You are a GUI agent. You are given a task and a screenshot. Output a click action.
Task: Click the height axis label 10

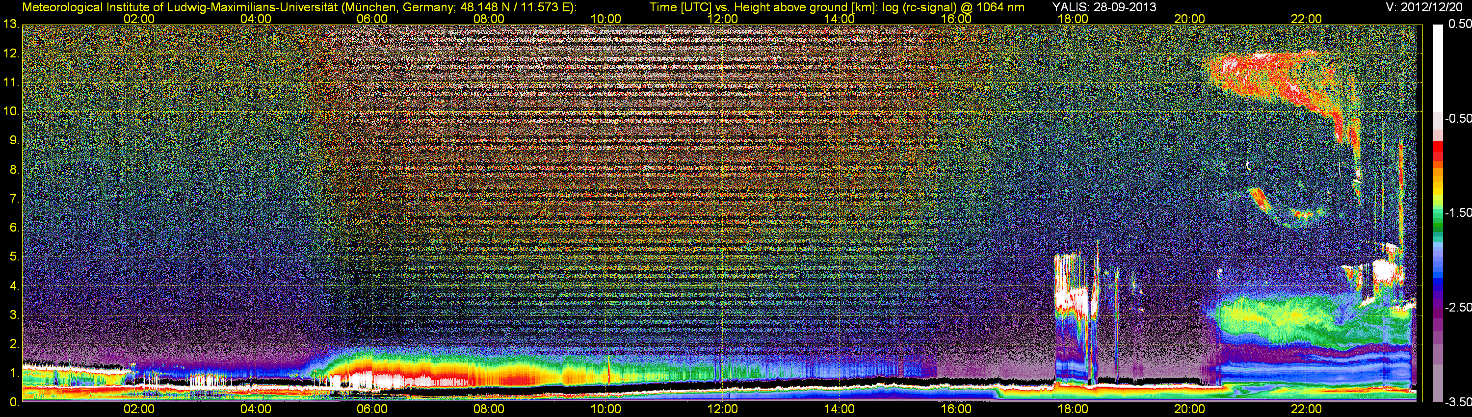pyautogui.click(x=11, y=111)
